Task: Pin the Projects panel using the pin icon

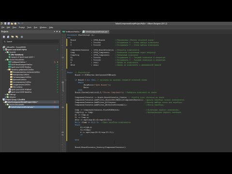Action: 57,31
